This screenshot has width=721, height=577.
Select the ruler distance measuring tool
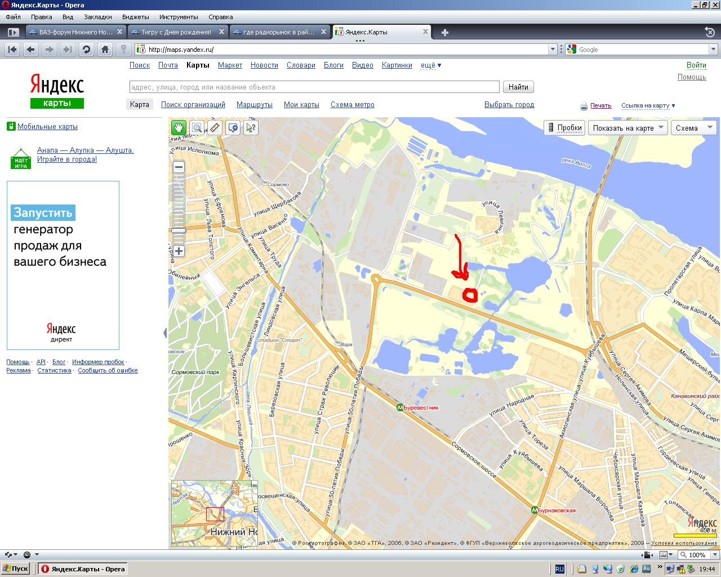214,127
